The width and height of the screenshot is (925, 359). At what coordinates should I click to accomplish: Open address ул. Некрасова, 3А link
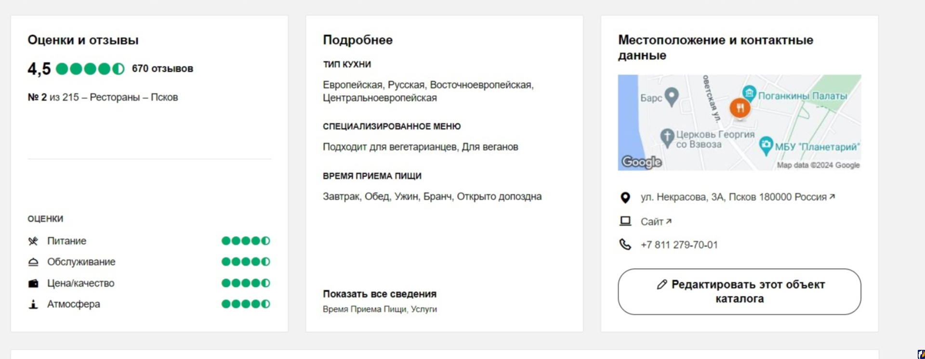[x=738, y=197]
